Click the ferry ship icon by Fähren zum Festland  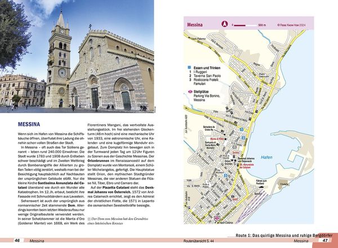tap(263, 187)
